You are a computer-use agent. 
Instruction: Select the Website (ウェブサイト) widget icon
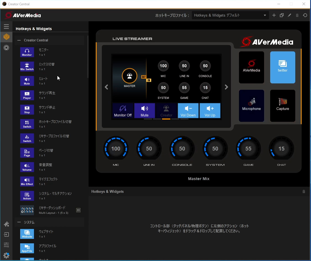(27, 234)
